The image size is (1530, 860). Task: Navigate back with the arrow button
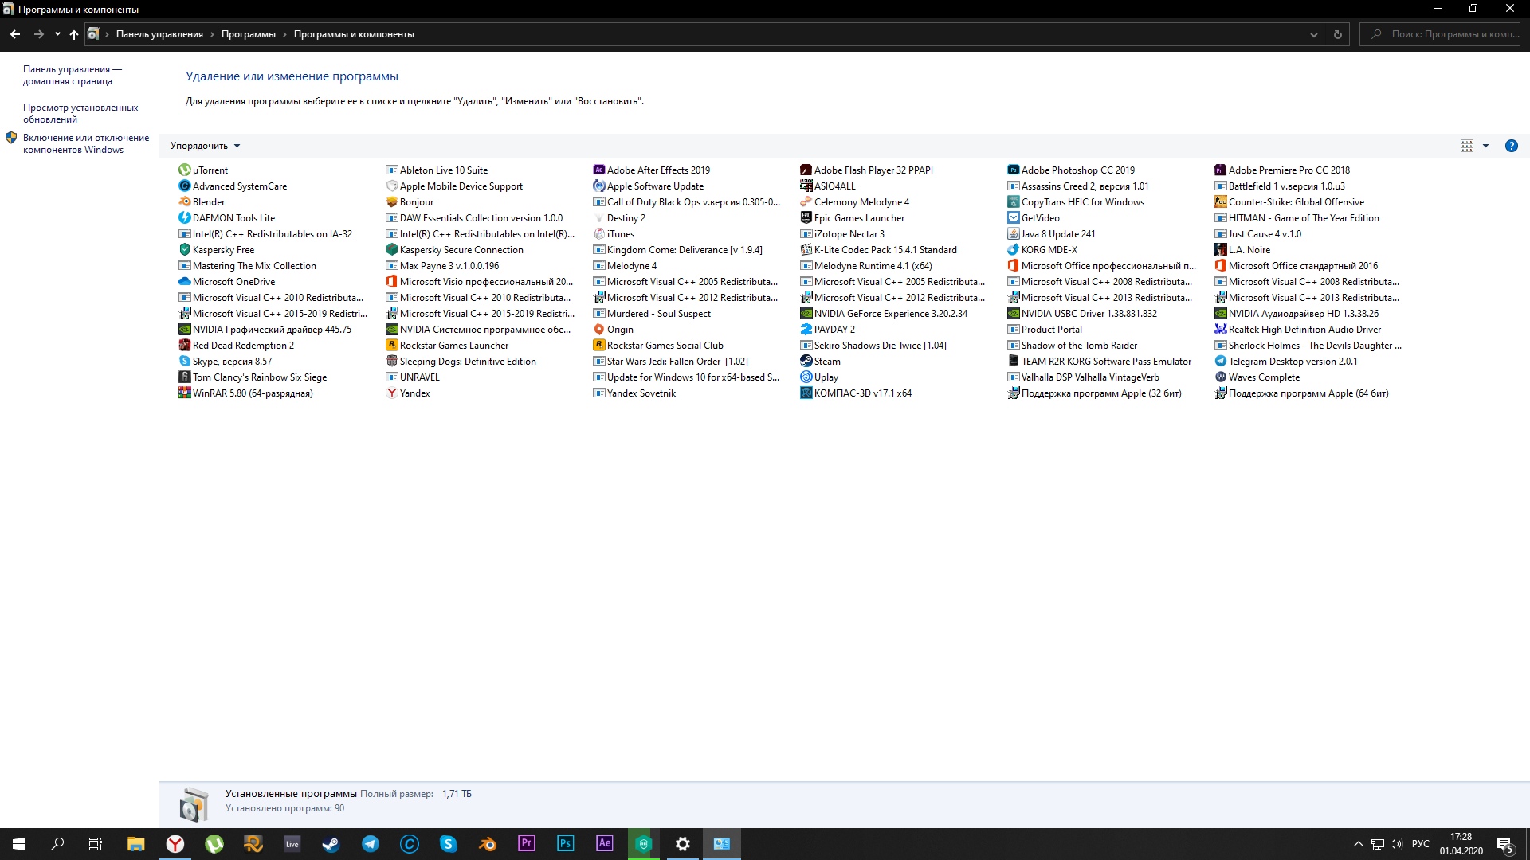[15, 34]
